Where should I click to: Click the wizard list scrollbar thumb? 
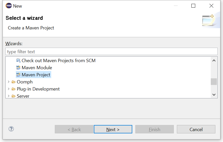click(214, 82)
